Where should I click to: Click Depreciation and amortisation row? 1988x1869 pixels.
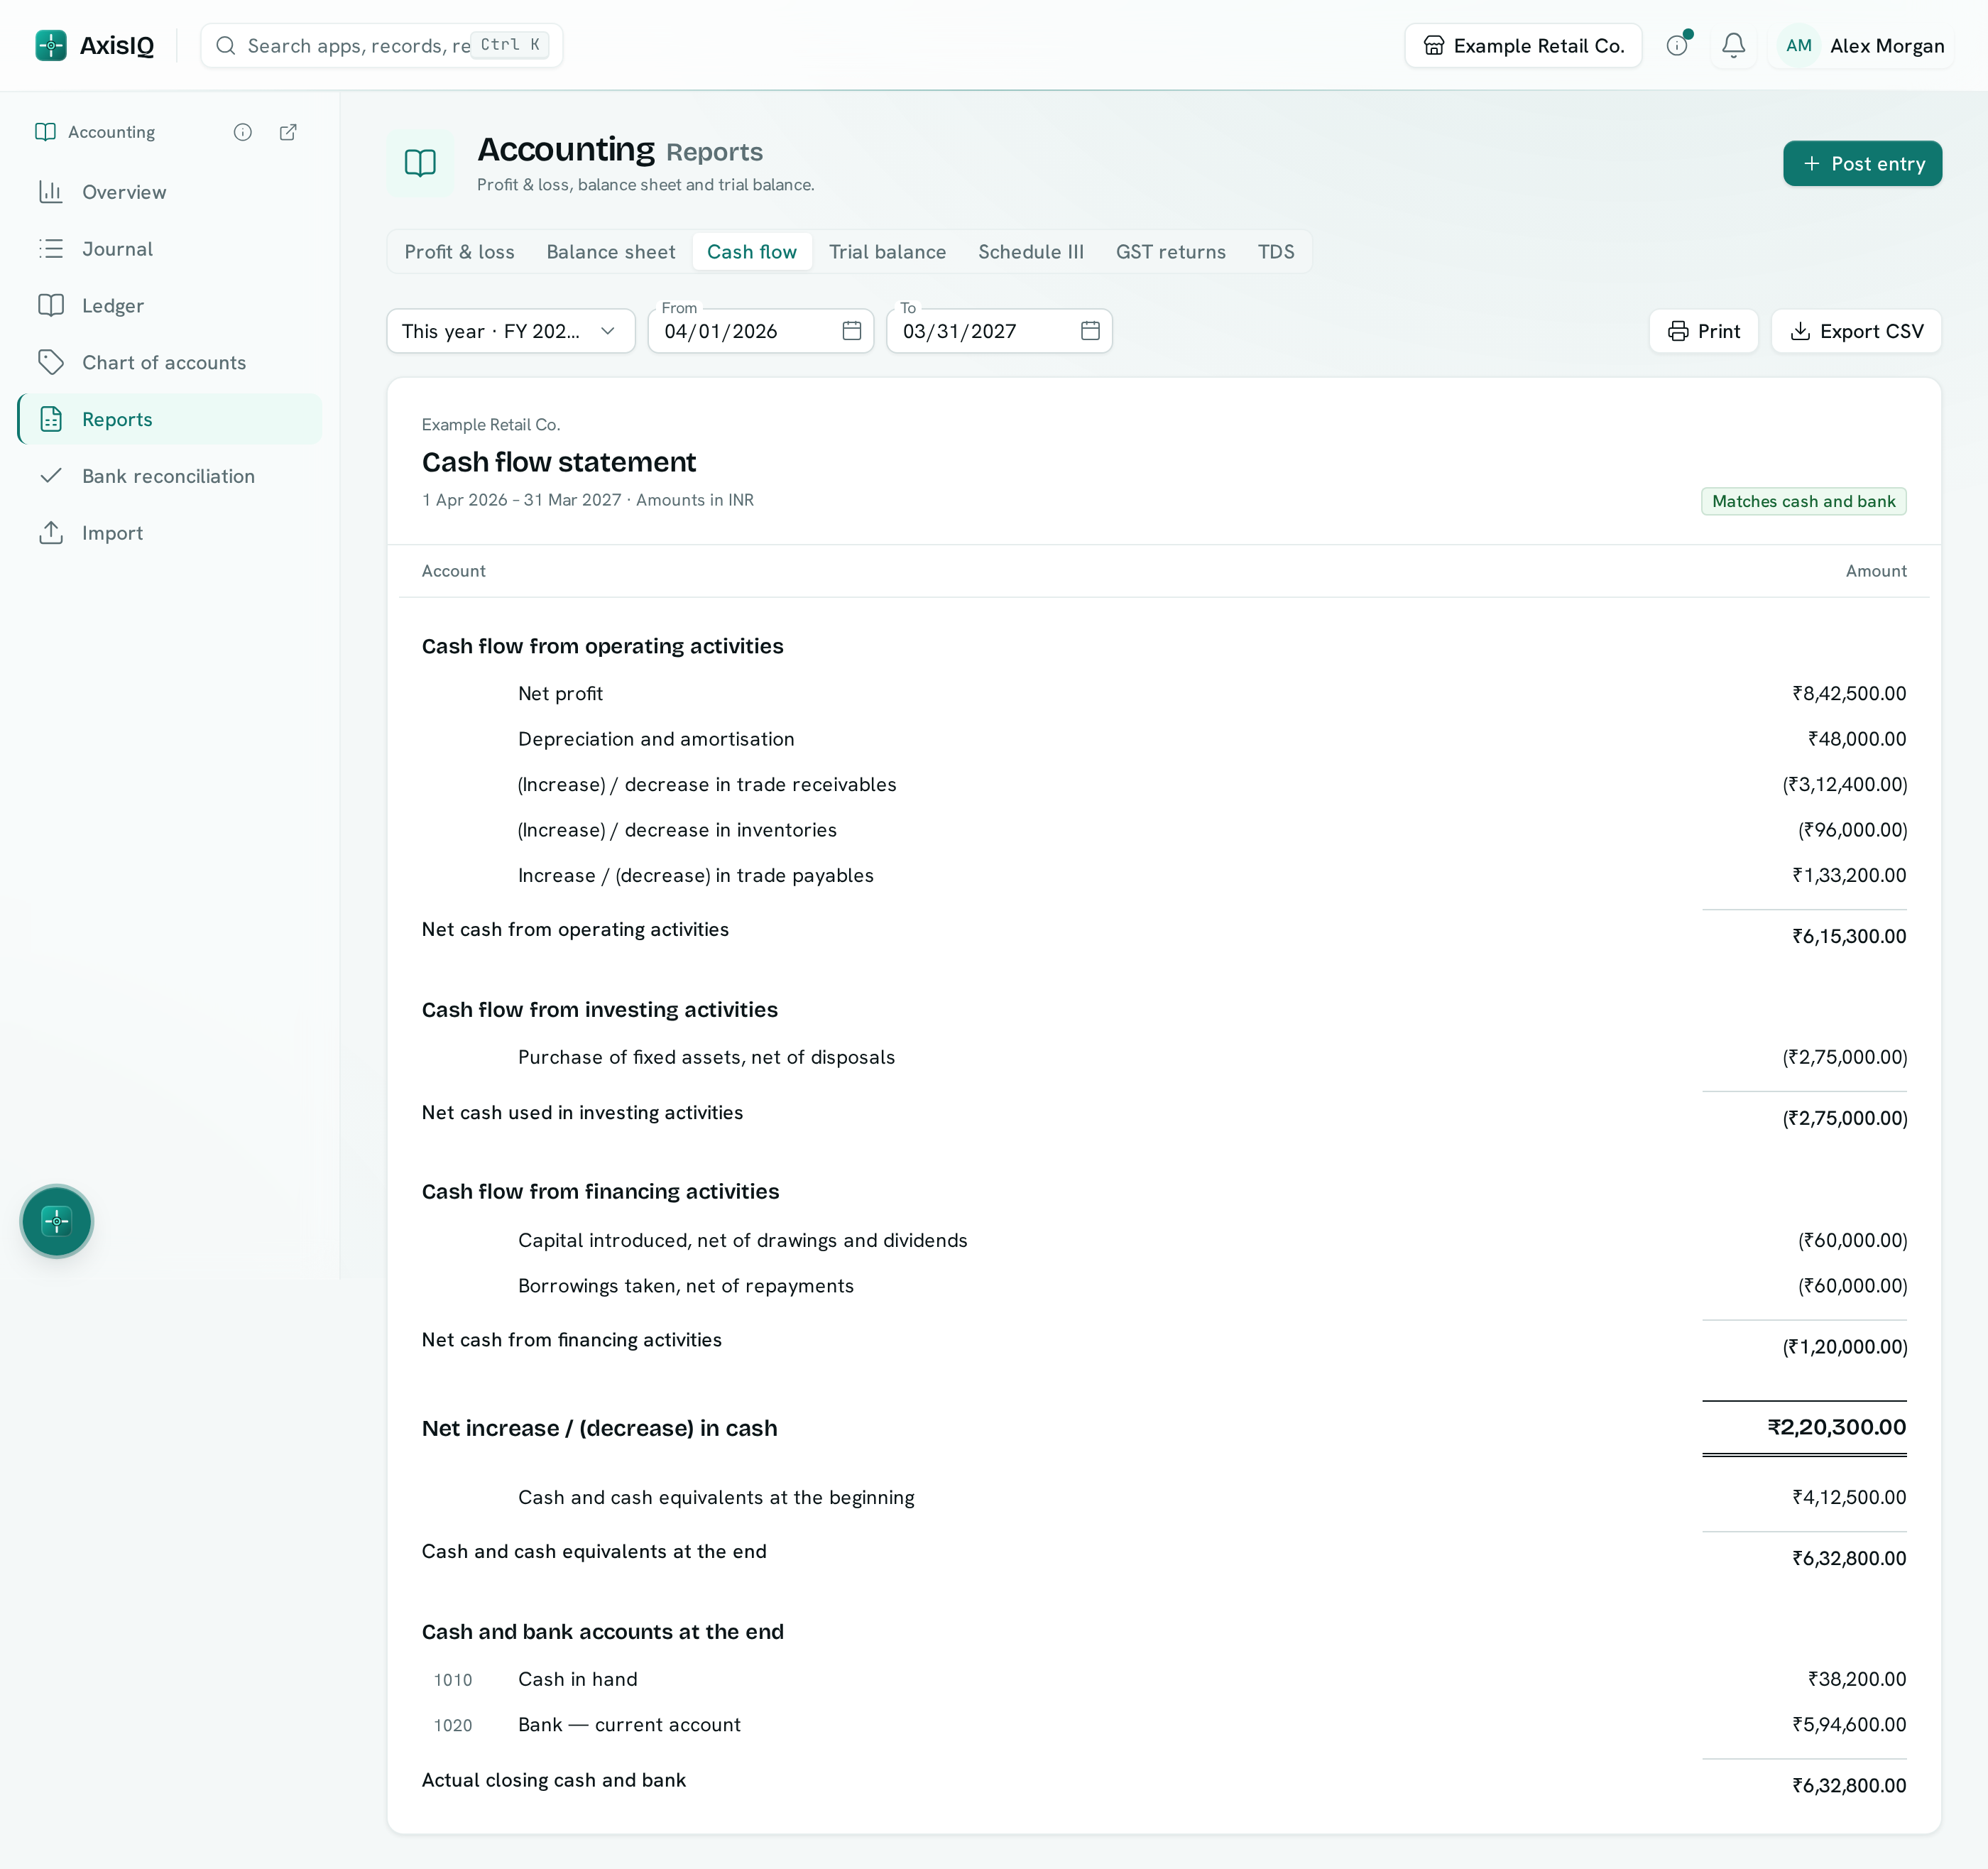coord(1164,739)
